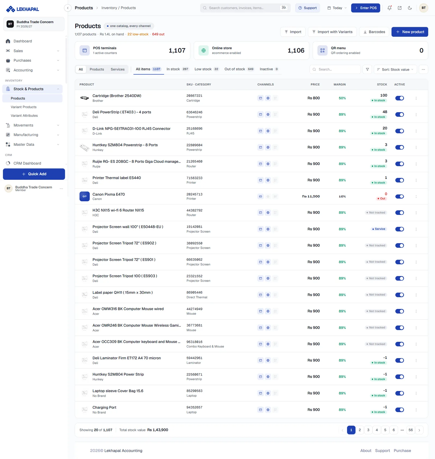
Task: Toggle active switch for Label paper QH11
Action: pyautogui.click(x=399, y=295)
